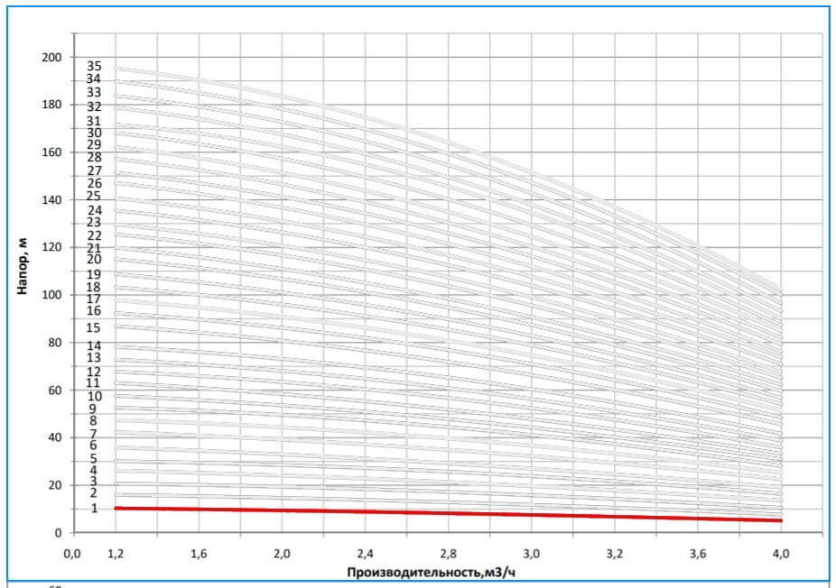This screenshot has width=836, height=588.
Task: Select curve label 5
Action: 94,459
